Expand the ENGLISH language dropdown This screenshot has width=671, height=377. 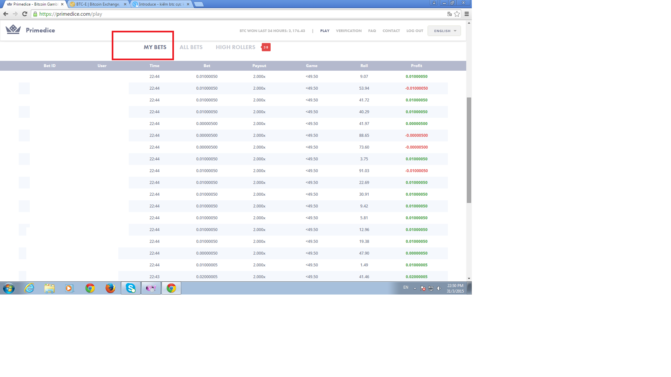coord(444,31)
